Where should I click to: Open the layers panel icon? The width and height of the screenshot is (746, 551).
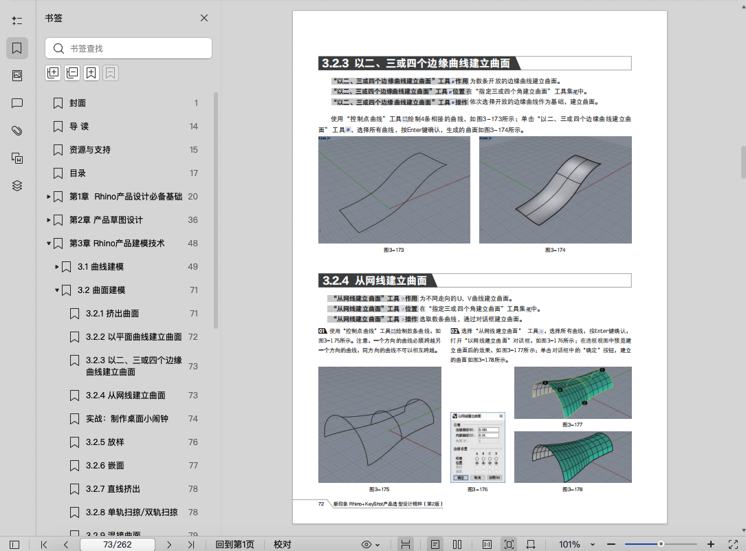pos(17,186)
